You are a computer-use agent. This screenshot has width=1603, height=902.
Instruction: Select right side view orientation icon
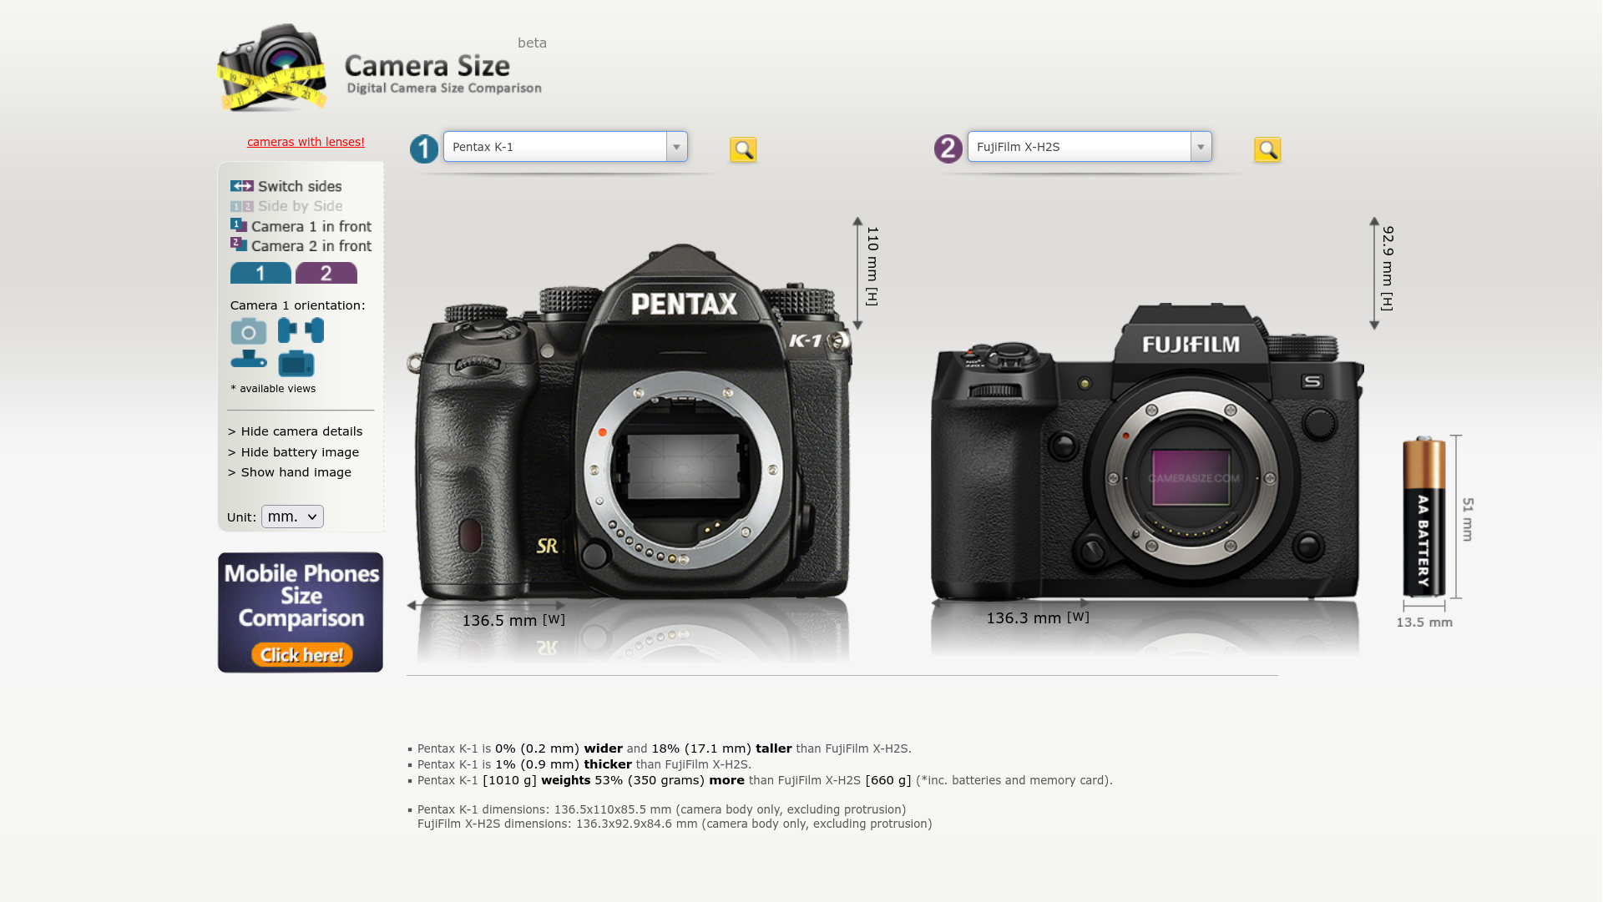315,330
